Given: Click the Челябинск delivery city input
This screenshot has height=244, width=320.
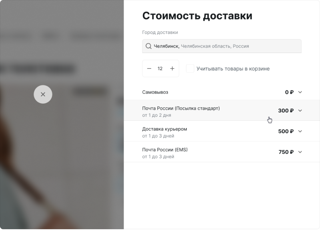Looking at the screenshot, I should click(x=224, y=46).
